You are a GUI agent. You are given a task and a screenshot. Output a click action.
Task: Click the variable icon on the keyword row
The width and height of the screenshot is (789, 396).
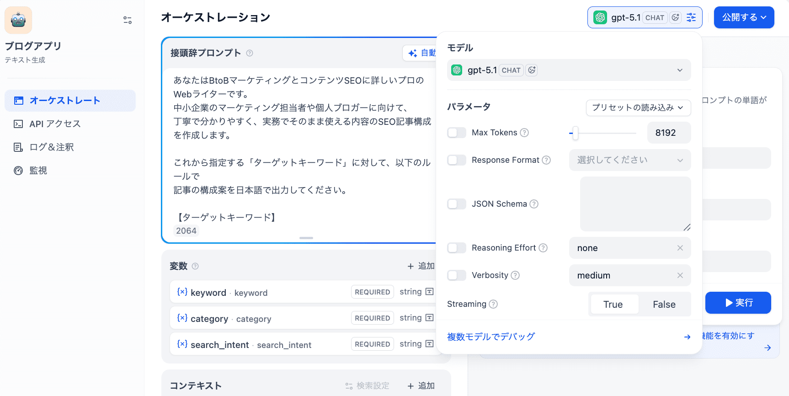(182, 292)
